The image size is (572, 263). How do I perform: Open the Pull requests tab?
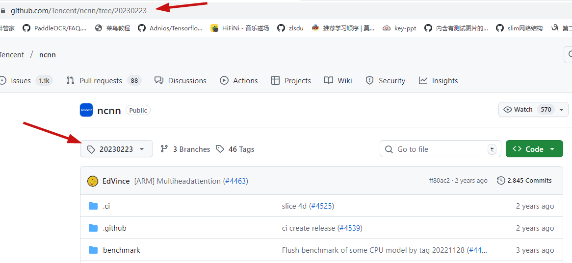[x=104, y=80]
